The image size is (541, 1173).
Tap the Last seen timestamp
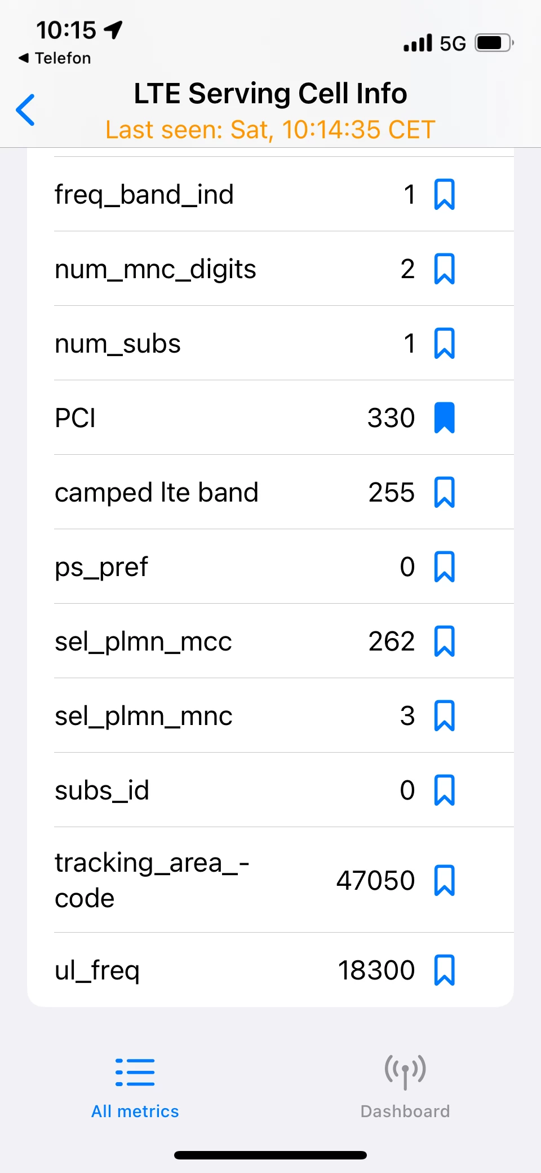click(270, 130)
